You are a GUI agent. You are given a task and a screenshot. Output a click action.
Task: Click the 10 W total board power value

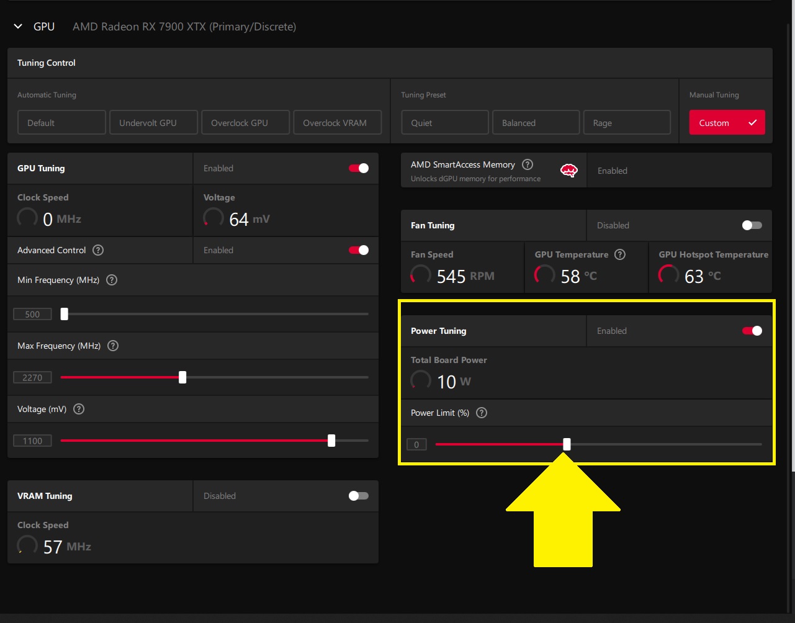pos(454,382)
